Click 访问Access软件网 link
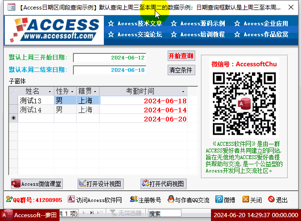 [x=95, y=200]
